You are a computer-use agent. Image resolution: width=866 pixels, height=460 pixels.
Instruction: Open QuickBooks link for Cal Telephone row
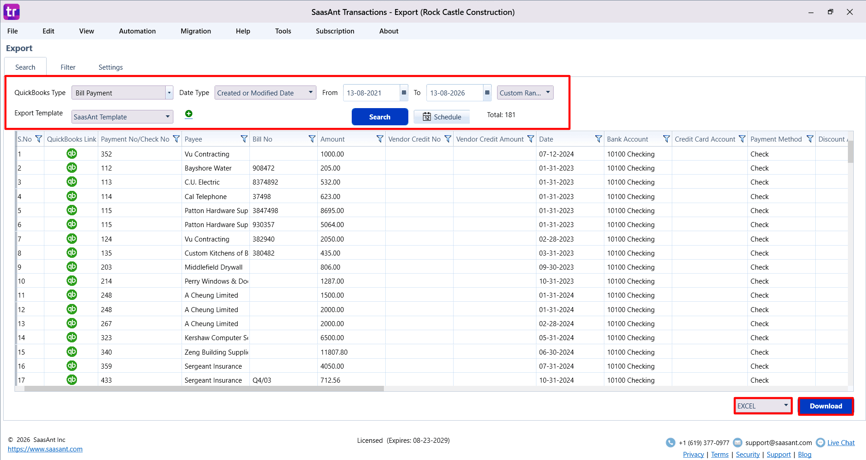[x=72, y=196]
